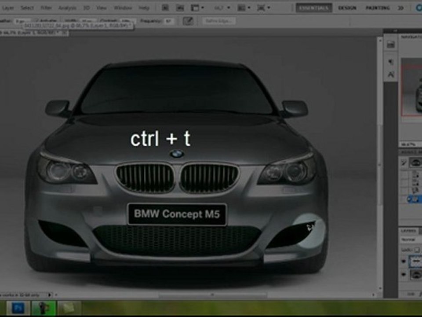The width and height of the screenshot is (422, 317).
Task: Open the Layers panel tab
Action: pyautogui.click(x=408, y=231)
